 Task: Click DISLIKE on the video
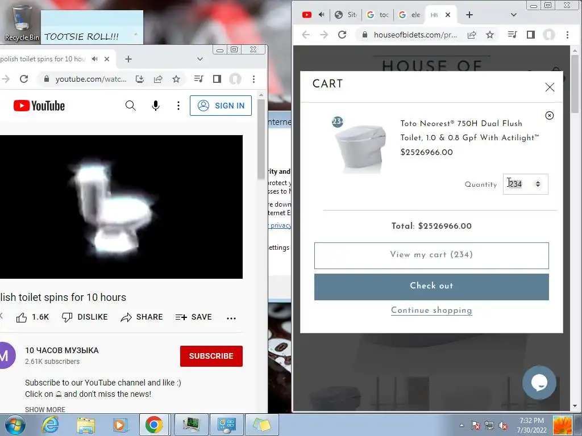85,317
